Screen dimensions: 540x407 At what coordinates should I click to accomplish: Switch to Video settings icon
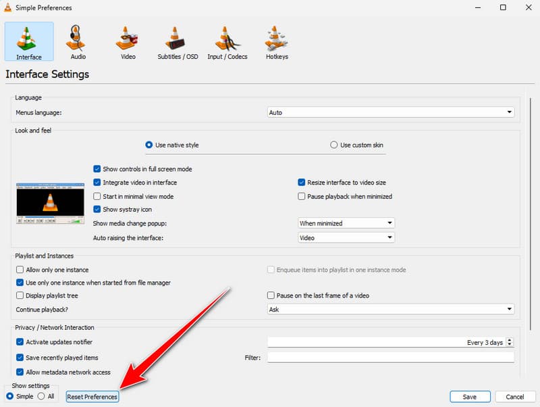tap(127, 41)
